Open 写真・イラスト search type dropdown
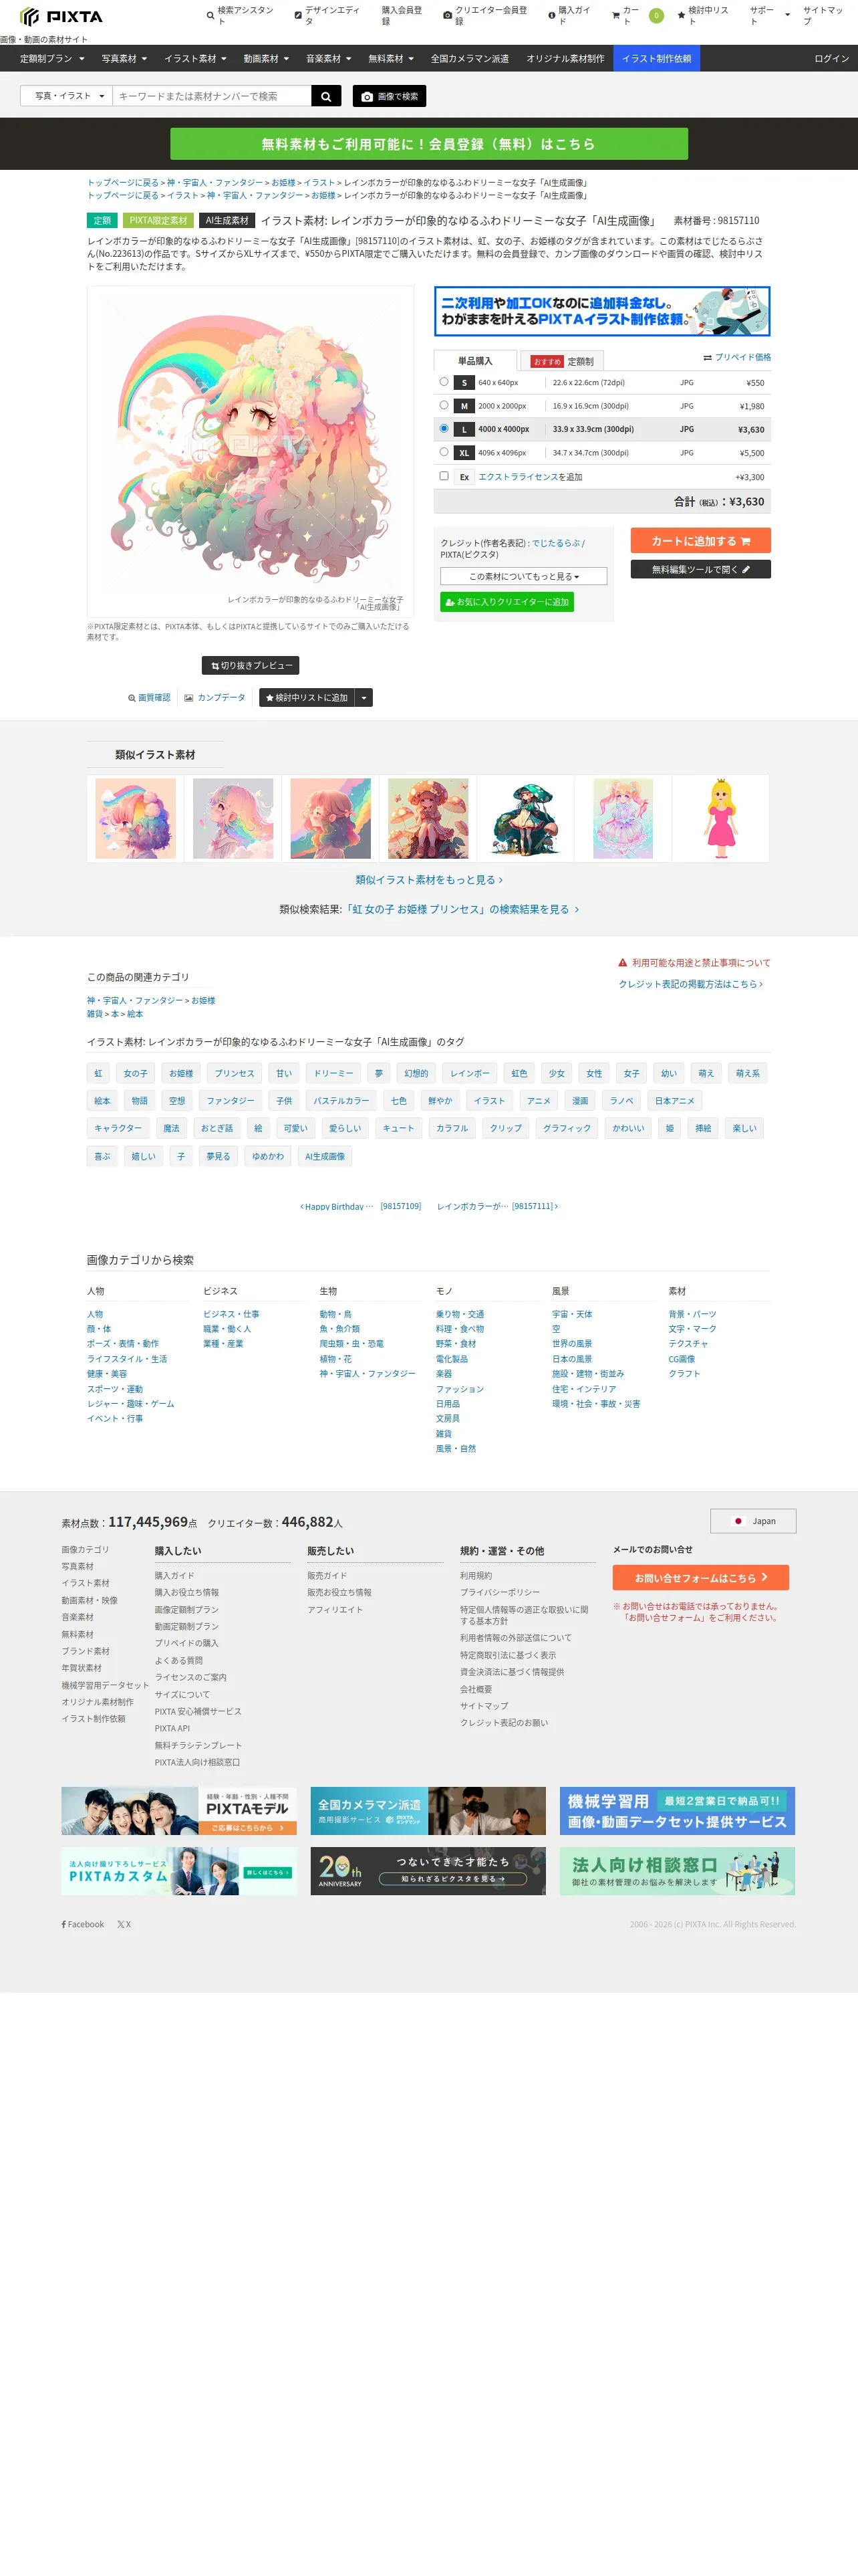The width and height of the screenshot is (858, 2576). click(67, 96)
